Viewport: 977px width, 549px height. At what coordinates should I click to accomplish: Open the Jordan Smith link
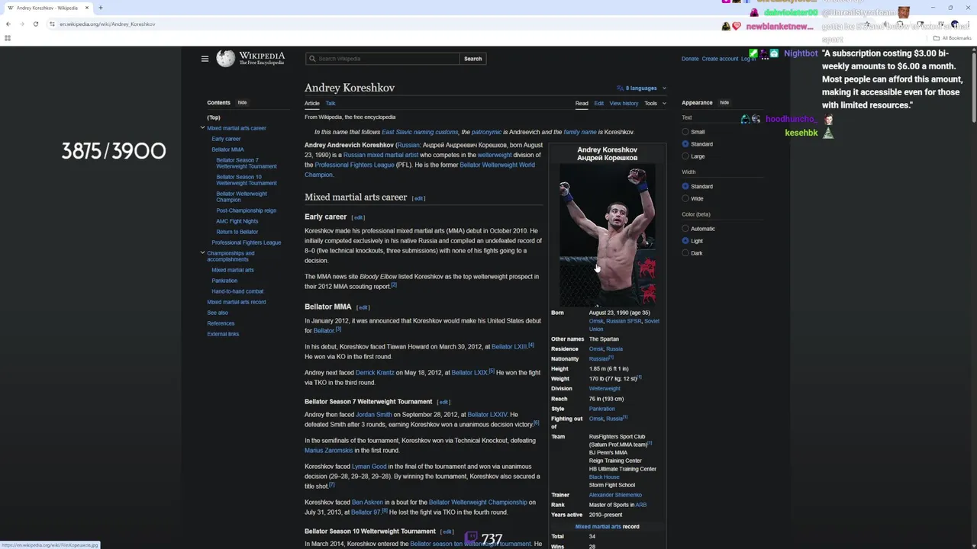click(374, 415)
